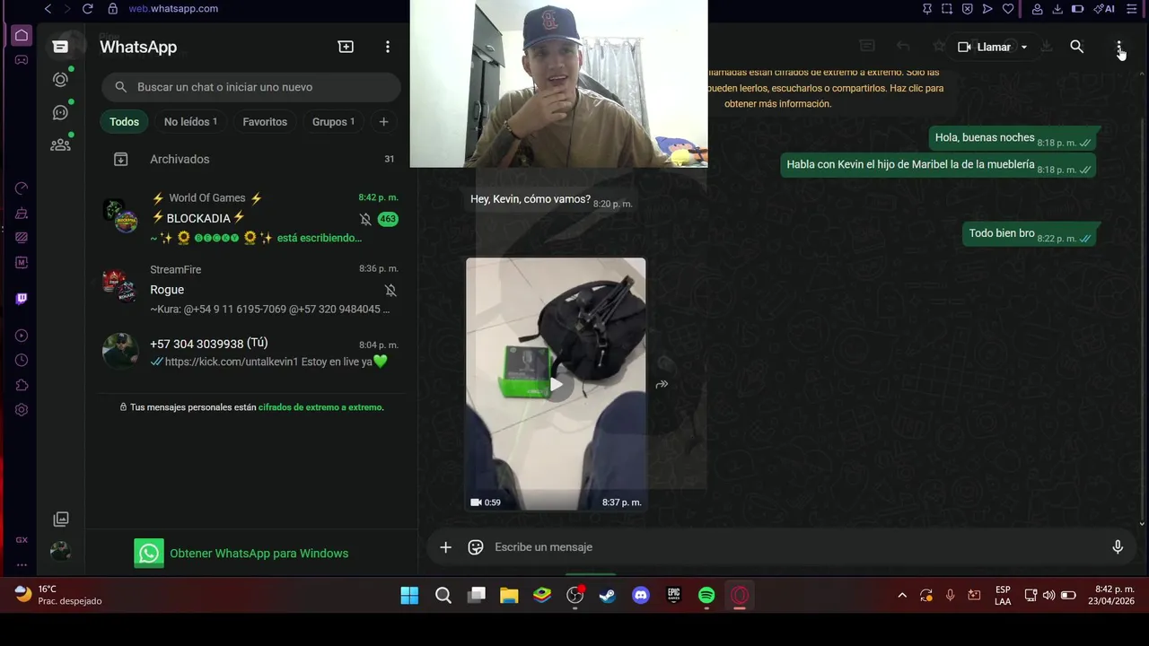Click the muted bell on BLOCKADIA chat
Screen dimensions: 1149x646
coord(365,219)
